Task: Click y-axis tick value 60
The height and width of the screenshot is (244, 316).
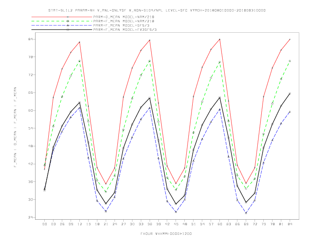Action: 31,110
